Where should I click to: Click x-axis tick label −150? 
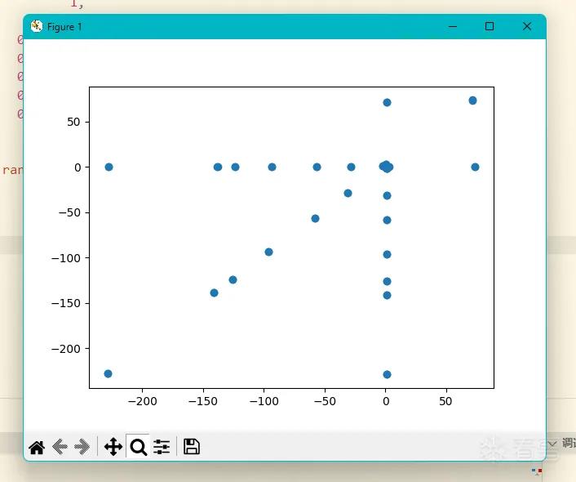203,401
